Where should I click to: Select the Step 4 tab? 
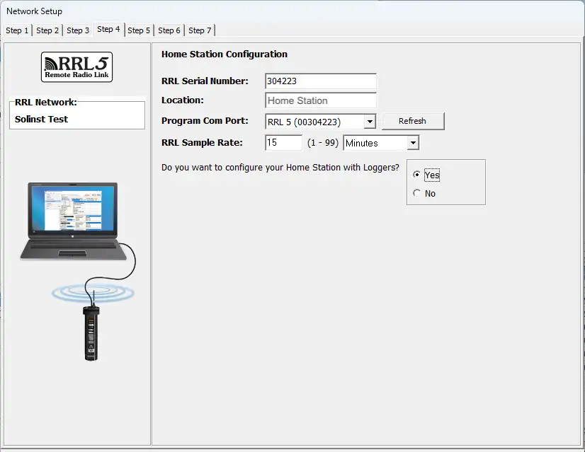[x=108, y=29]
